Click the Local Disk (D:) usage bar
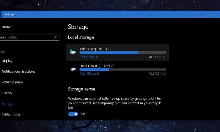The height and width of the screenshot is (132, 220). pyautogui.click(x=123, y=70)
